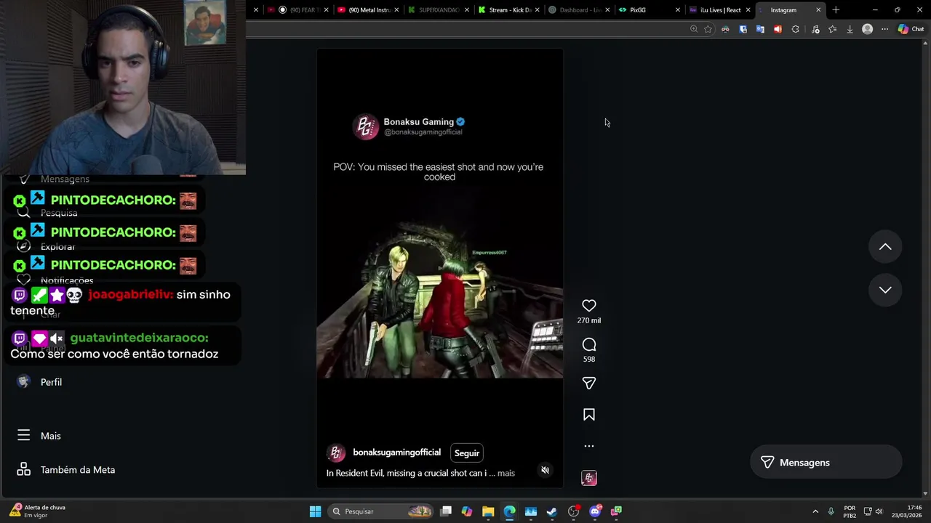Like the reel with the heart icon
The width and height of the screenshot is (931, 523).
click(x=589, y=306)
